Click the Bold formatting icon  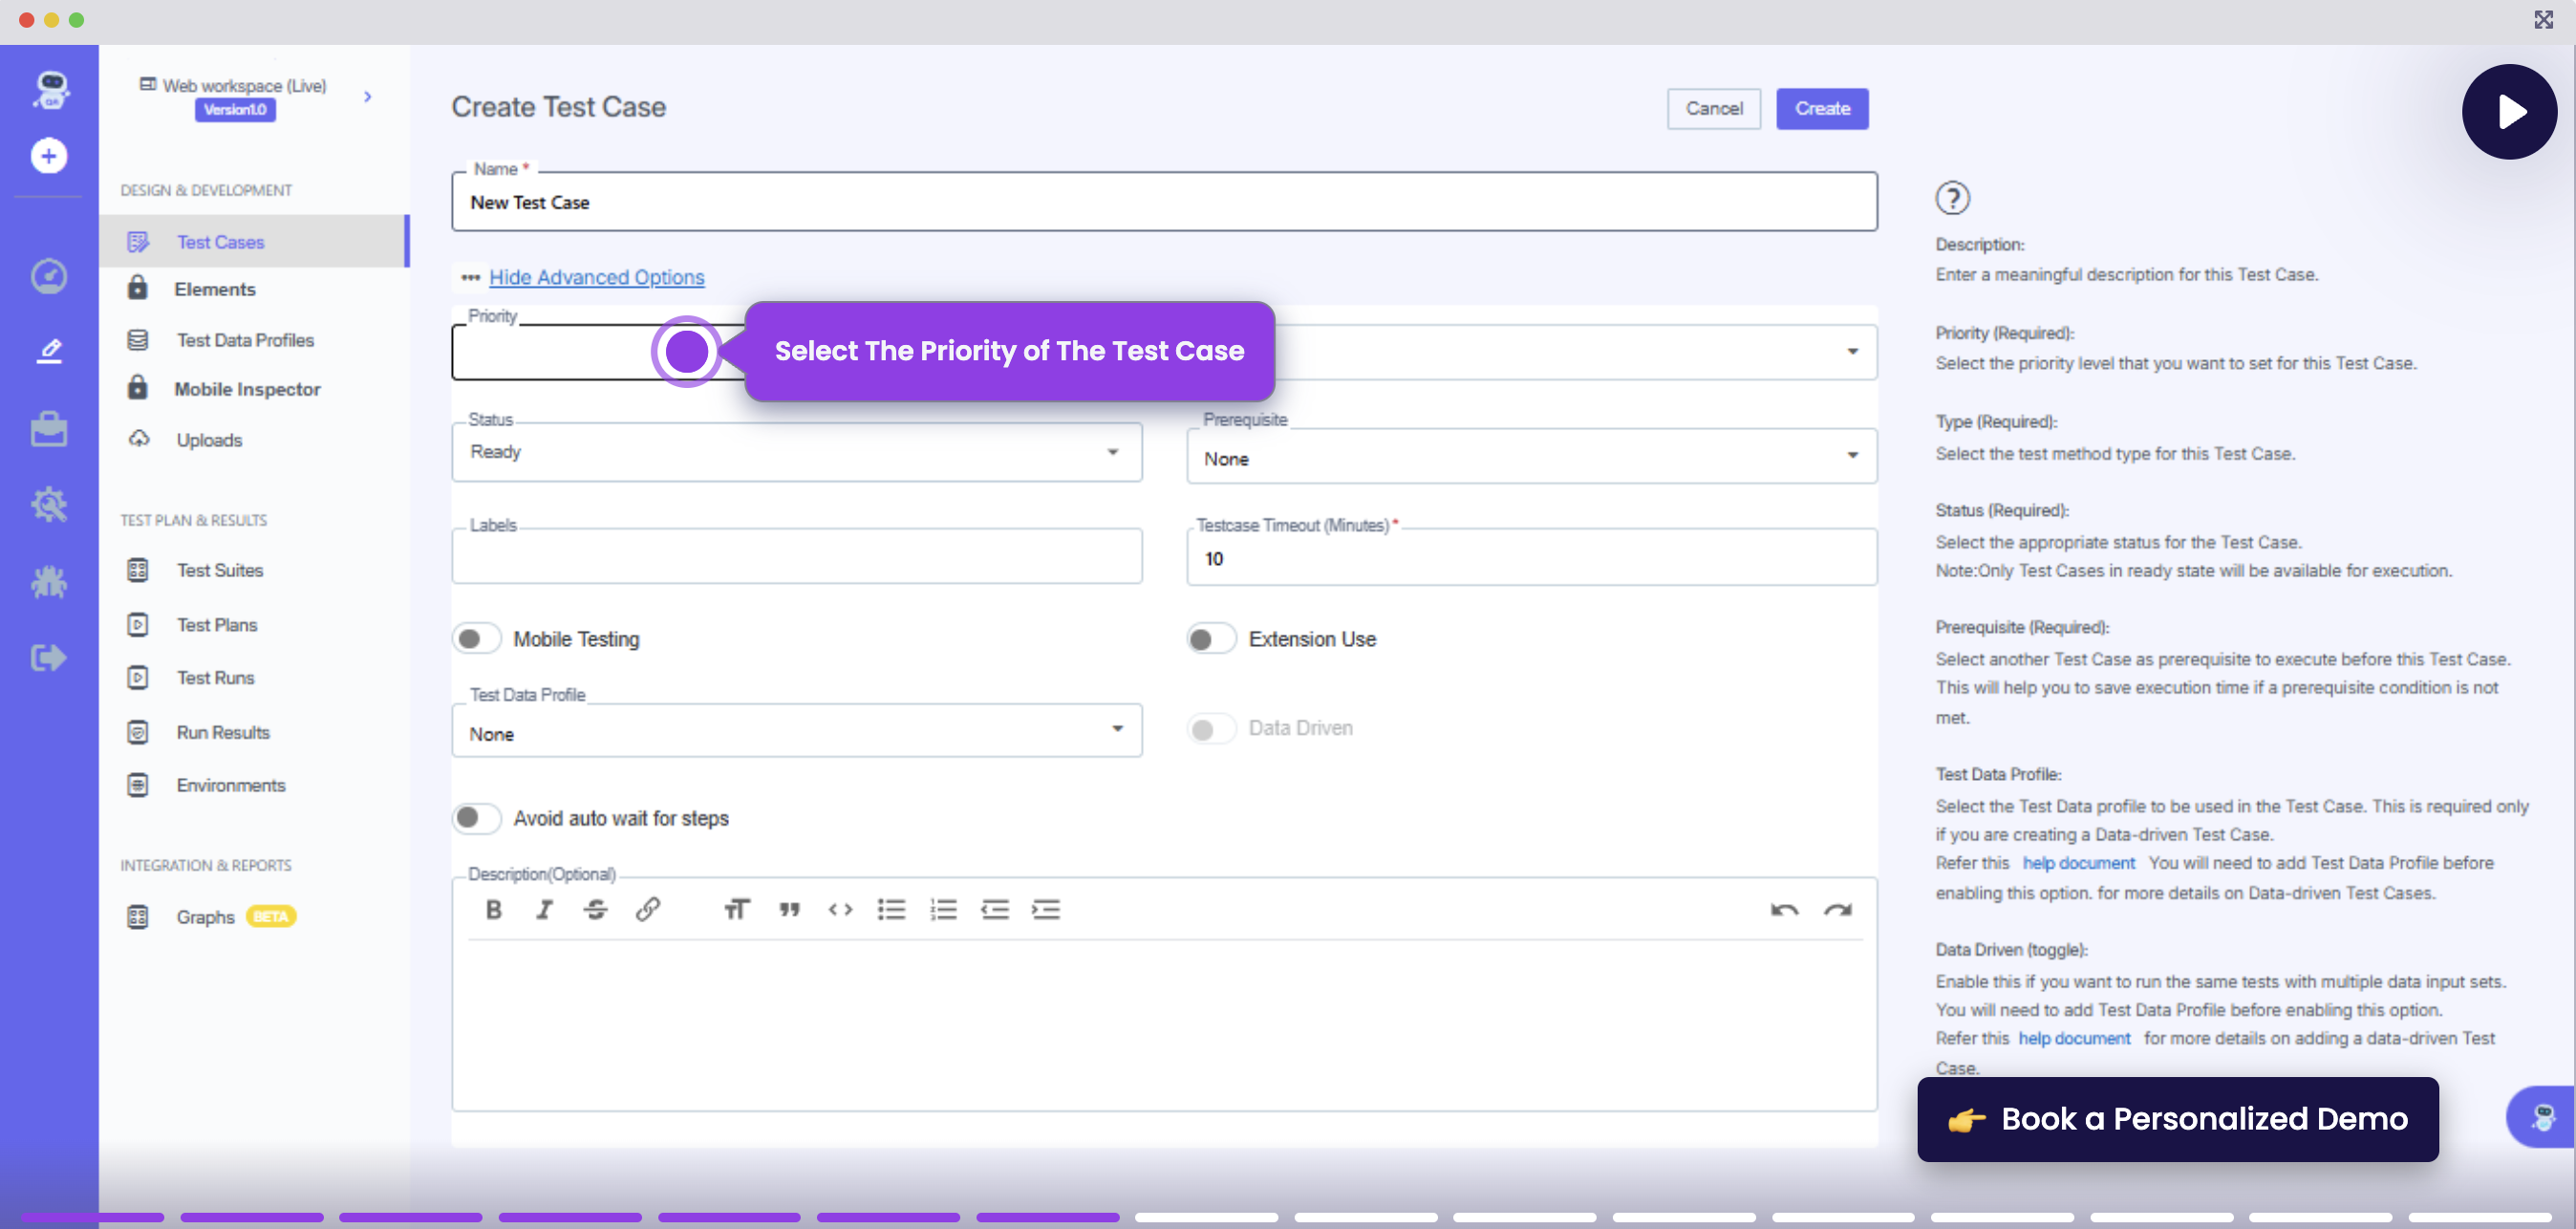point(493,909)
